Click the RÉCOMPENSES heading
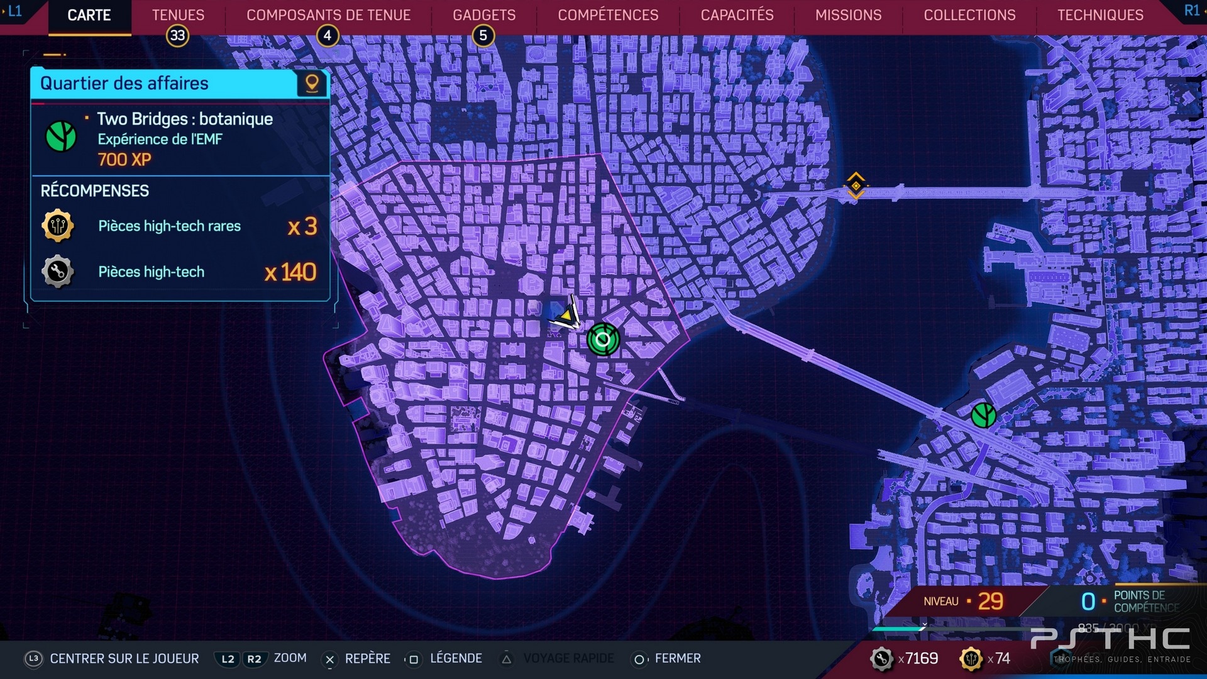Viewport: 1207px width, 679px height. tap(95, 191)
